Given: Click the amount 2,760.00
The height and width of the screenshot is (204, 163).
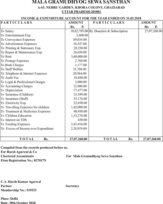Looking at the screenshot, I should click(81, 61).
